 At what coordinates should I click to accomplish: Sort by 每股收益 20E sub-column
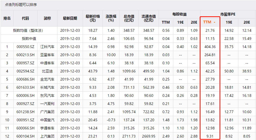[194, 22]
